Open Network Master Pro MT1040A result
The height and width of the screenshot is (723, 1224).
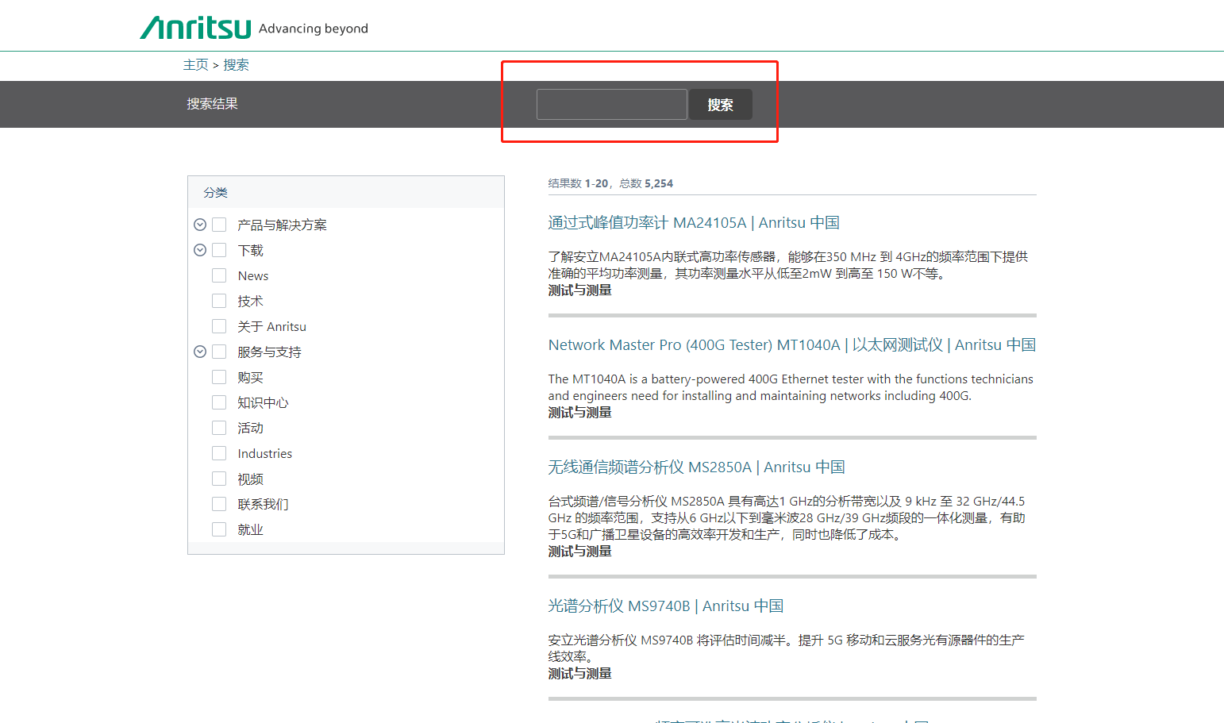click(x=791, y=345)
